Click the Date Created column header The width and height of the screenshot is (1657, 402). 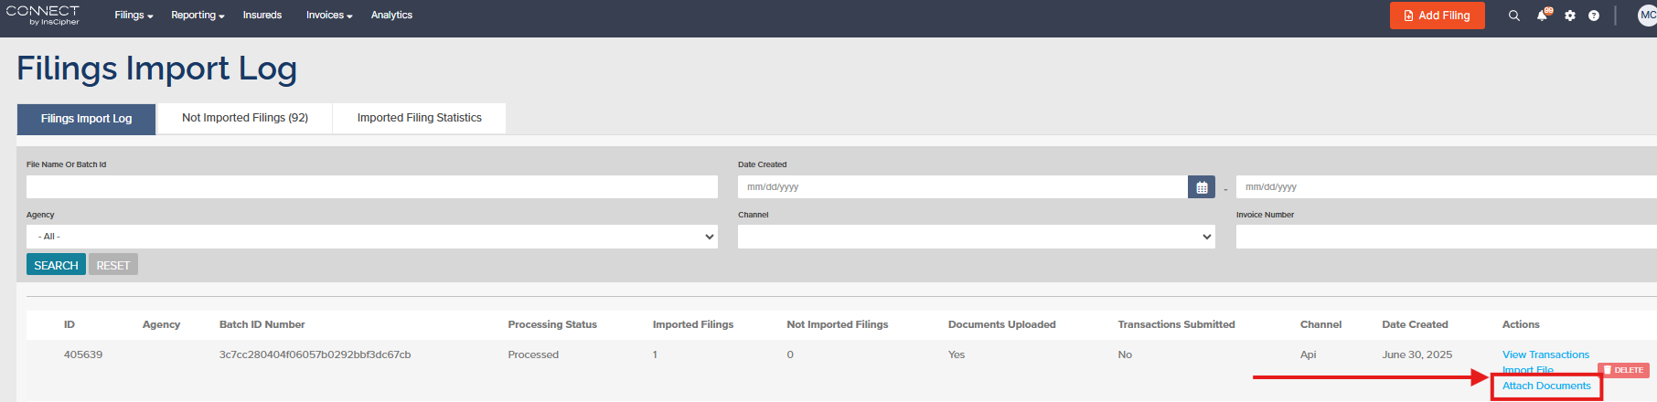click(x=1415, y=324)
